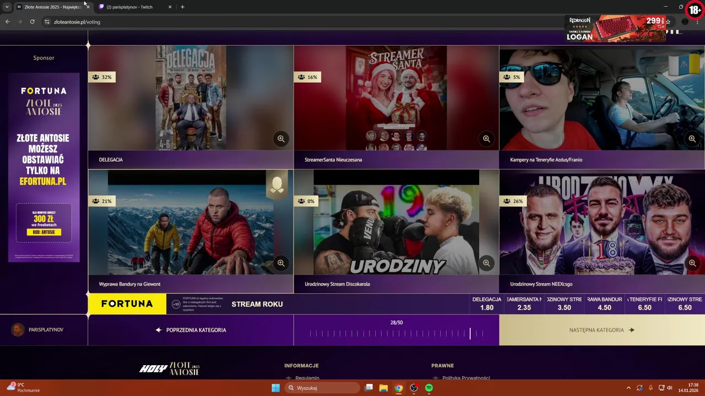Image resolution: width=705 pixels, height=396 pixels.
Task: Magnify the Urodzinowy Stream NEEXcsgo image
Action: coord(692,263)
